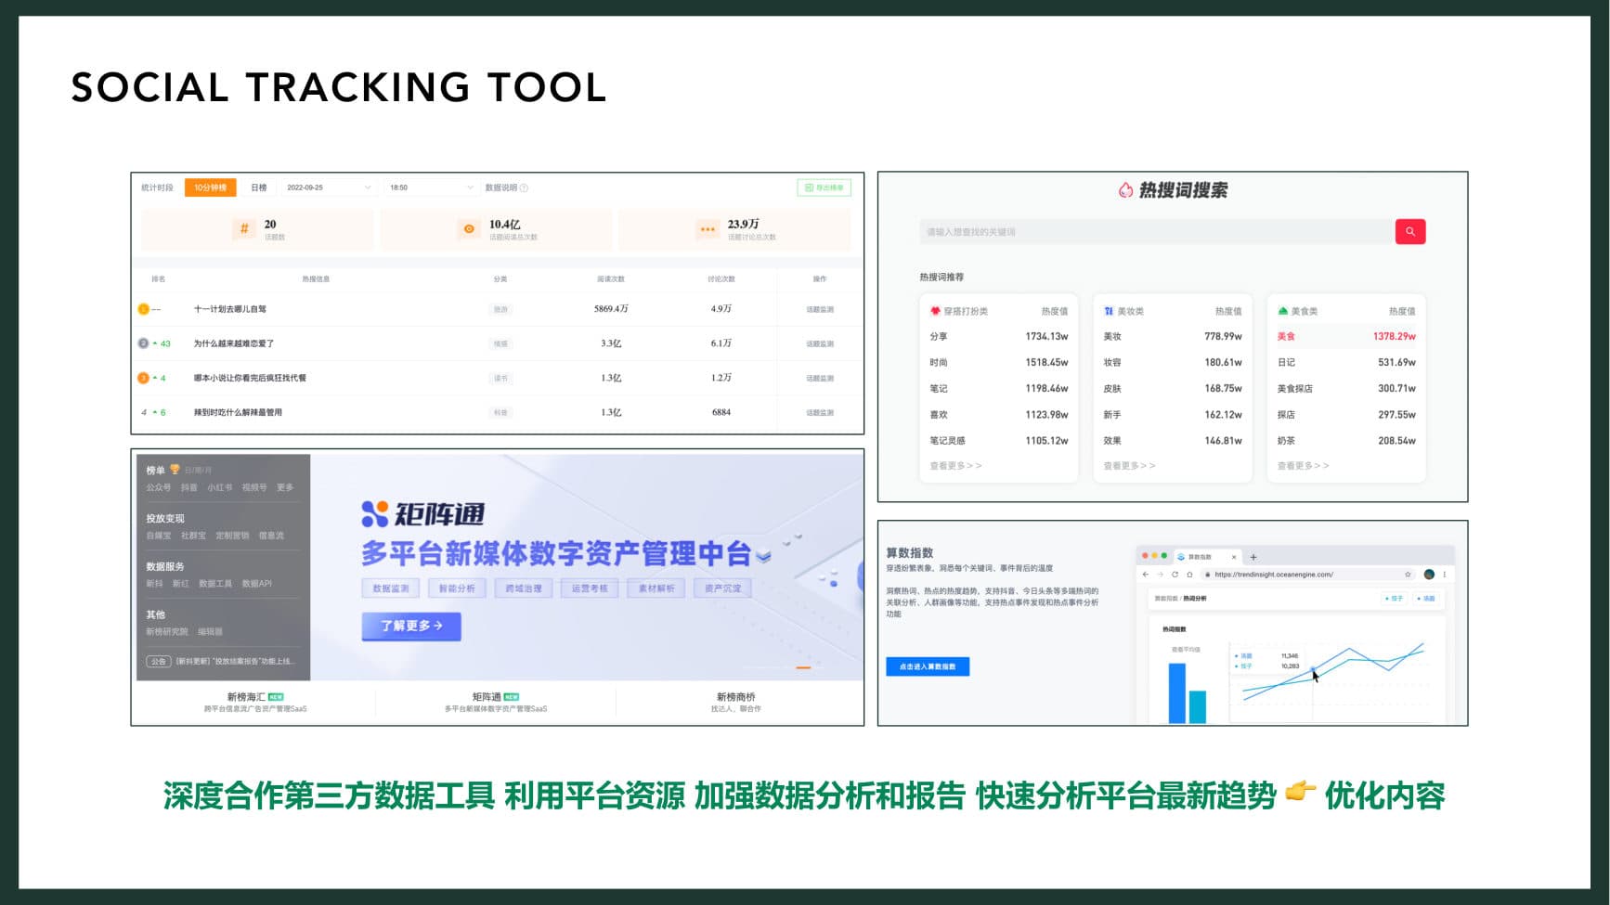Click the orange carousel indicator on banner

tap(803, 667)
